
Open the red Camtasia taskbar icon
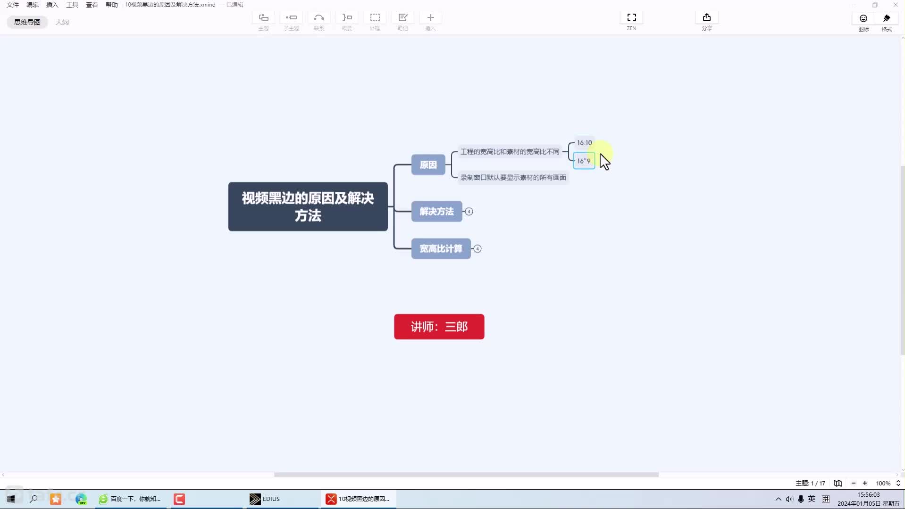pos(179,499)
